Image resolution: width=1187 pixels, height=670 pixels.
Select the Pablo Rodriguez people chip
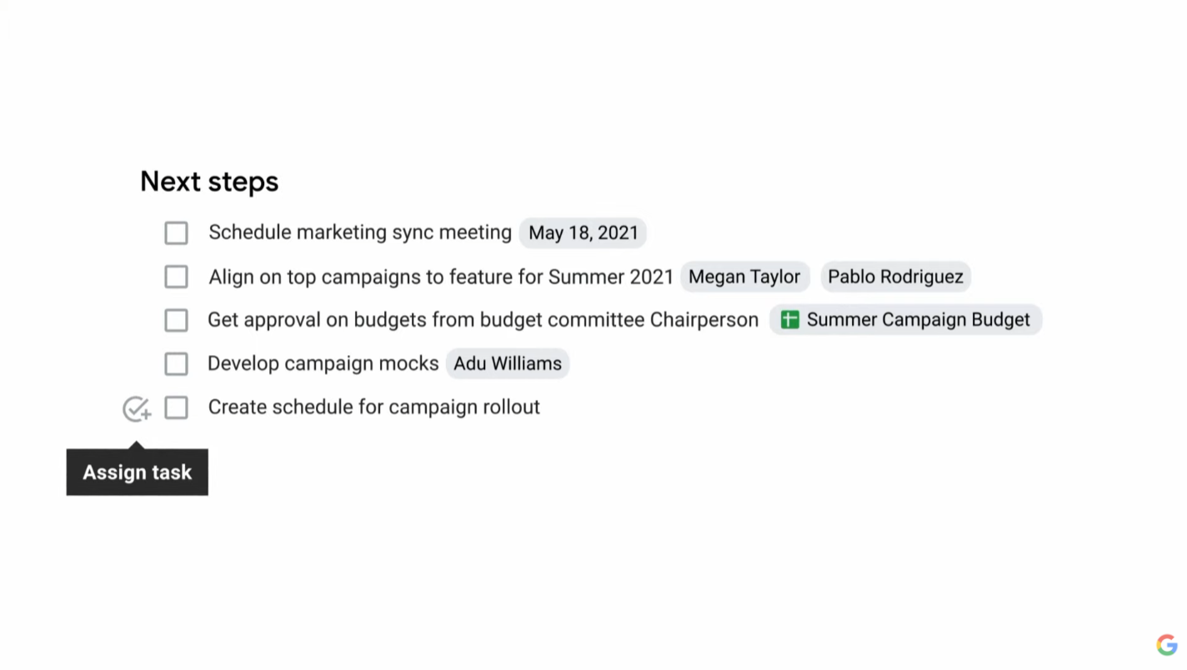pos(895,277)
